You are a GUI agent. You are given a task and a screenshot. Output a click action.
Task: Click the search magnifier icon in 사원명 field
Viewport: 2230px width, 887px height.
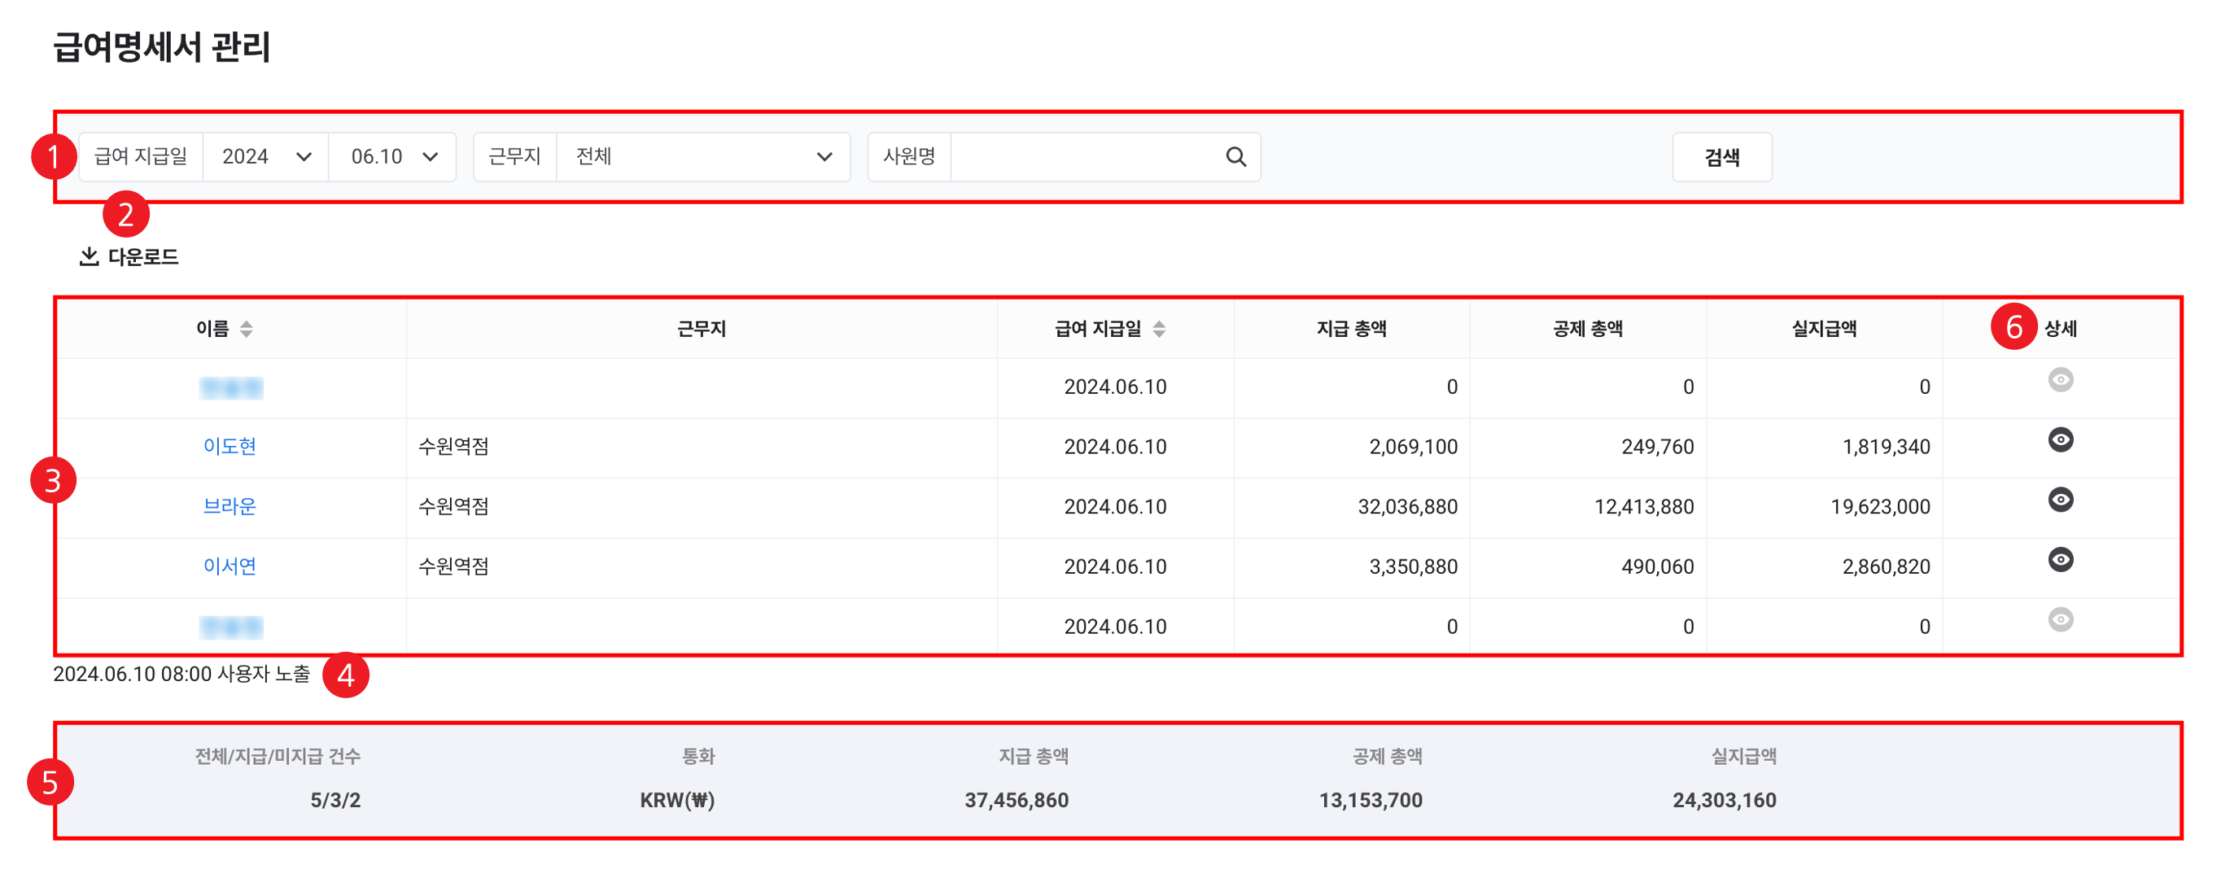pos(1235,156)
